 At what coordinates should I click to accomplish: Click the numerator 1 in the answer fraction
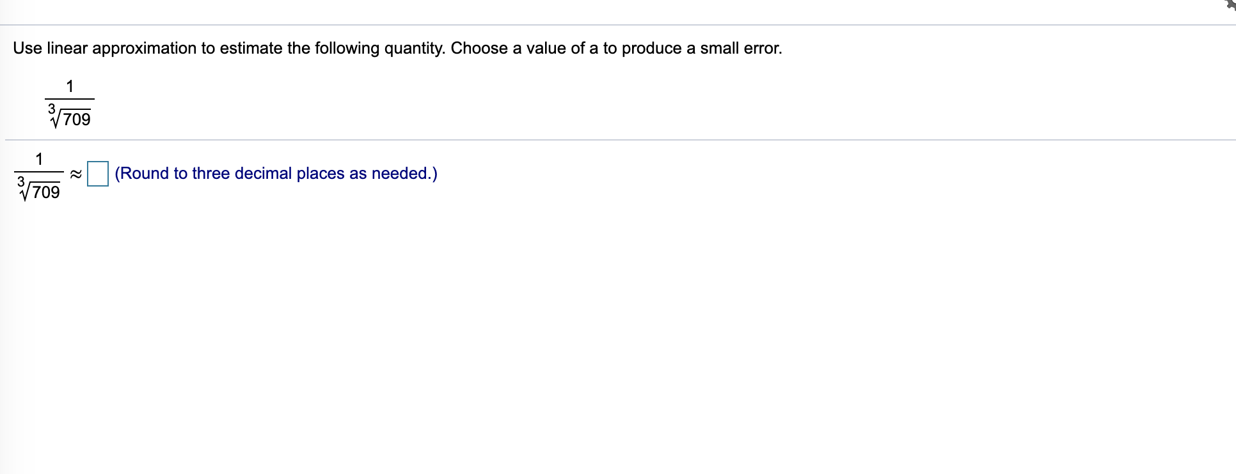point(40,158)
